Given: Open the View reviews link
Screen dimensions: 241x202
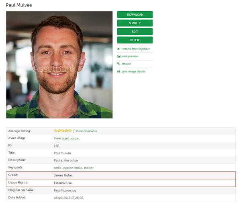Looking at the screenshot, I should click(86, 131).
